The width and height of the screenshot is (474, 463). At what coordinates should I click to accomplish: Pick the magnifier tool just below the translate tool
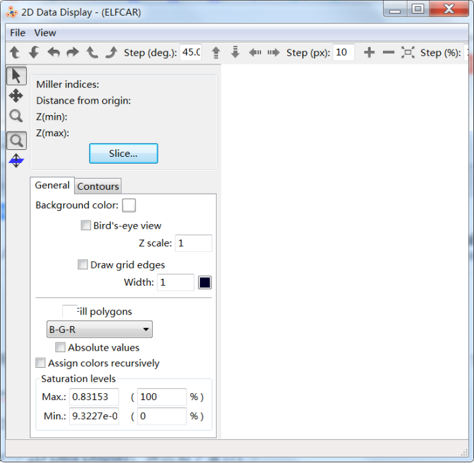(16, 116)
